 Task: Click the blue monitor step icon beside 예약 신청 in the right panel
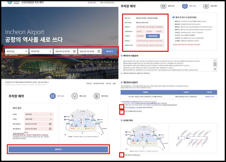(x=185, y=6)
